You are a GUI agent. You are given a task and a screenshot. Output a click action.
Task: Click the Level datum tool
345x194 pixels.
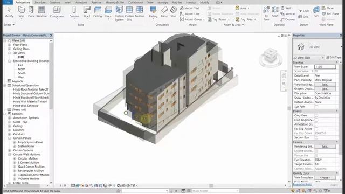(304, 11)
